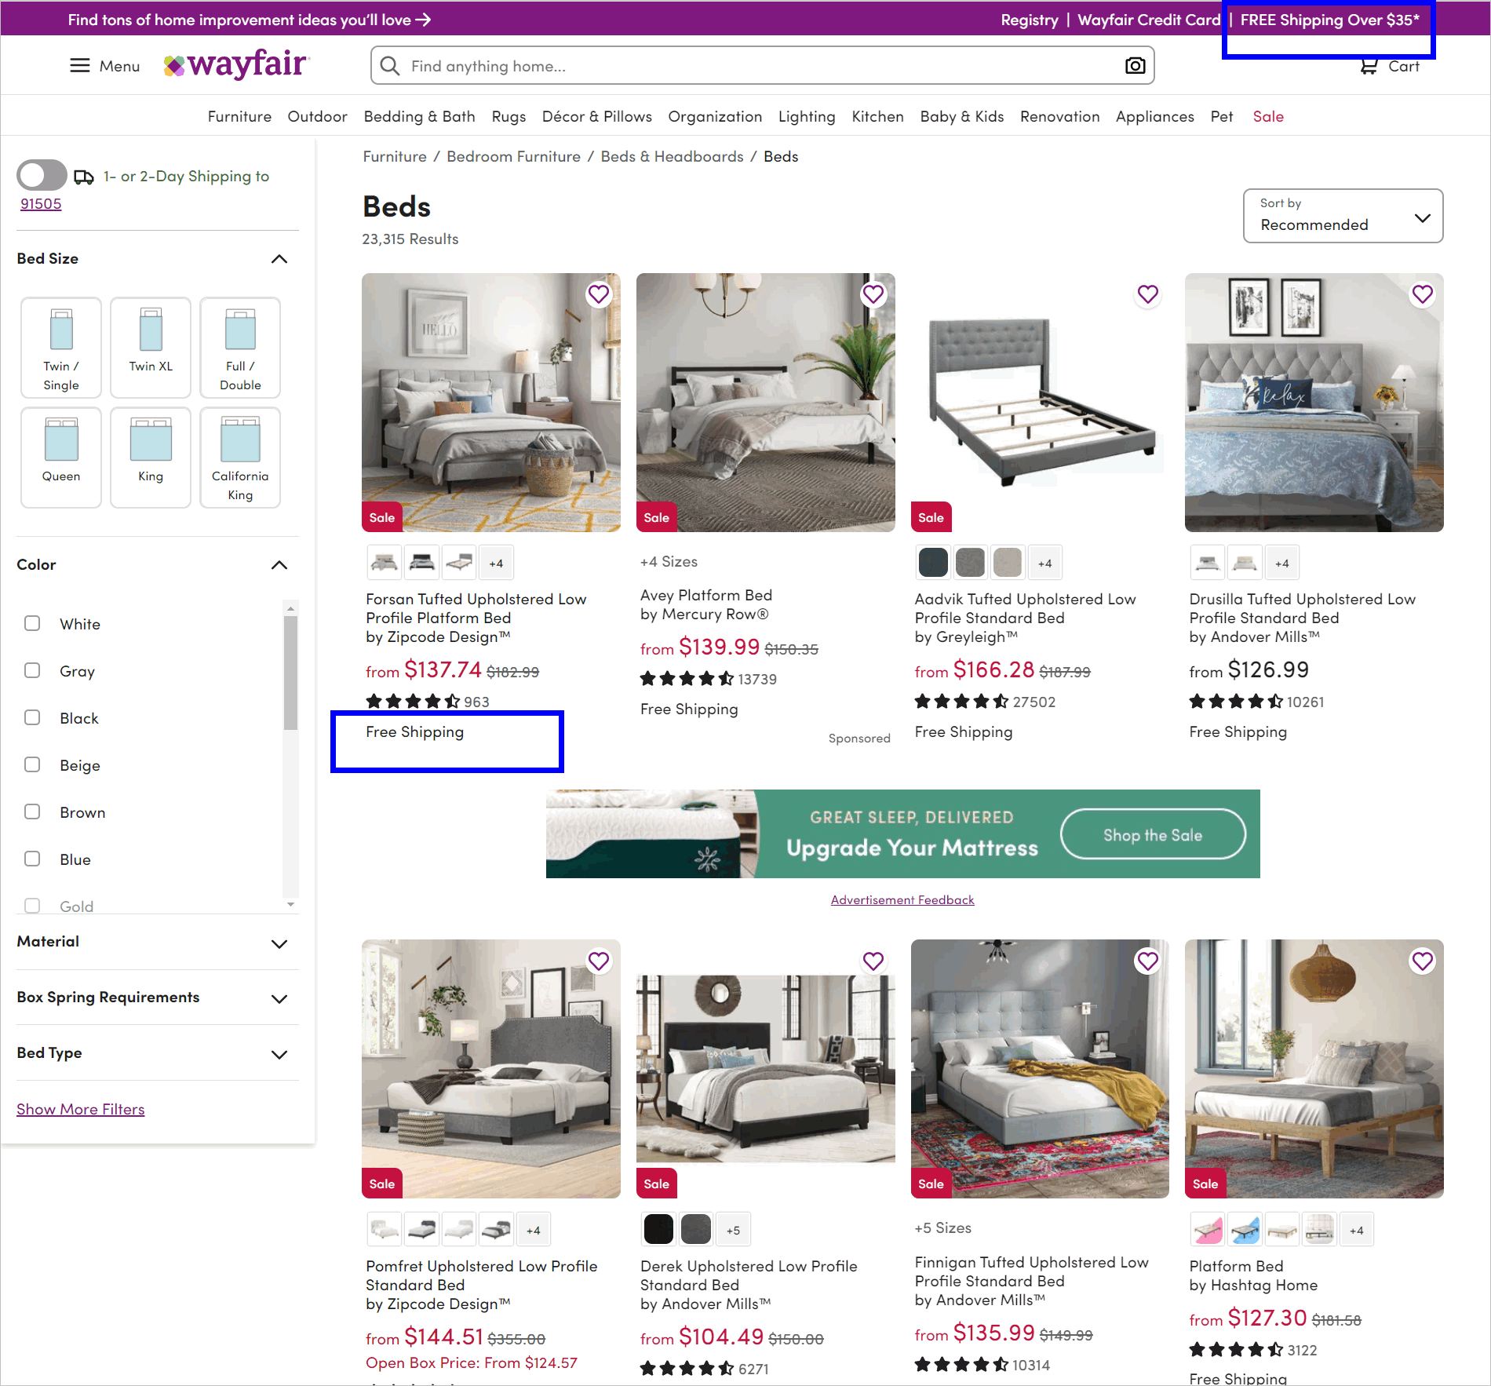Open the Sort by Recommended dropdown
Screen dimensions: 1491x1386
click(x=1342, y=216)
